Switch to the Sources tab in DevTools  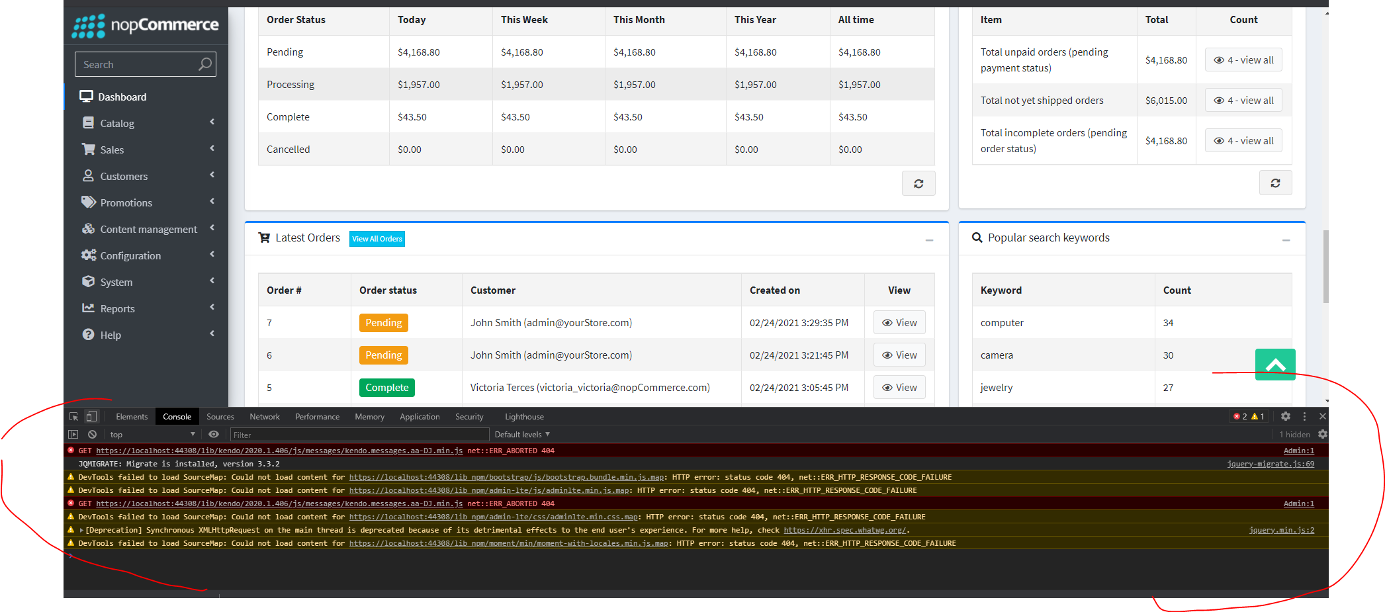click(x=220, y=416)
